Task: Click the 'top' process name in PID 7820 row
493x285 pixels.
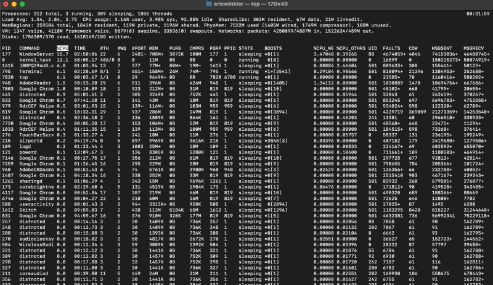Action: (23, 77)
